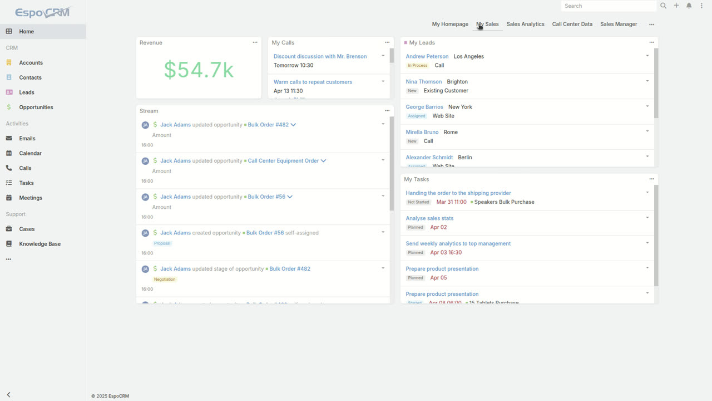Click the Calendar icon in sidebar
Screen dimensions: 712x401
9,153
